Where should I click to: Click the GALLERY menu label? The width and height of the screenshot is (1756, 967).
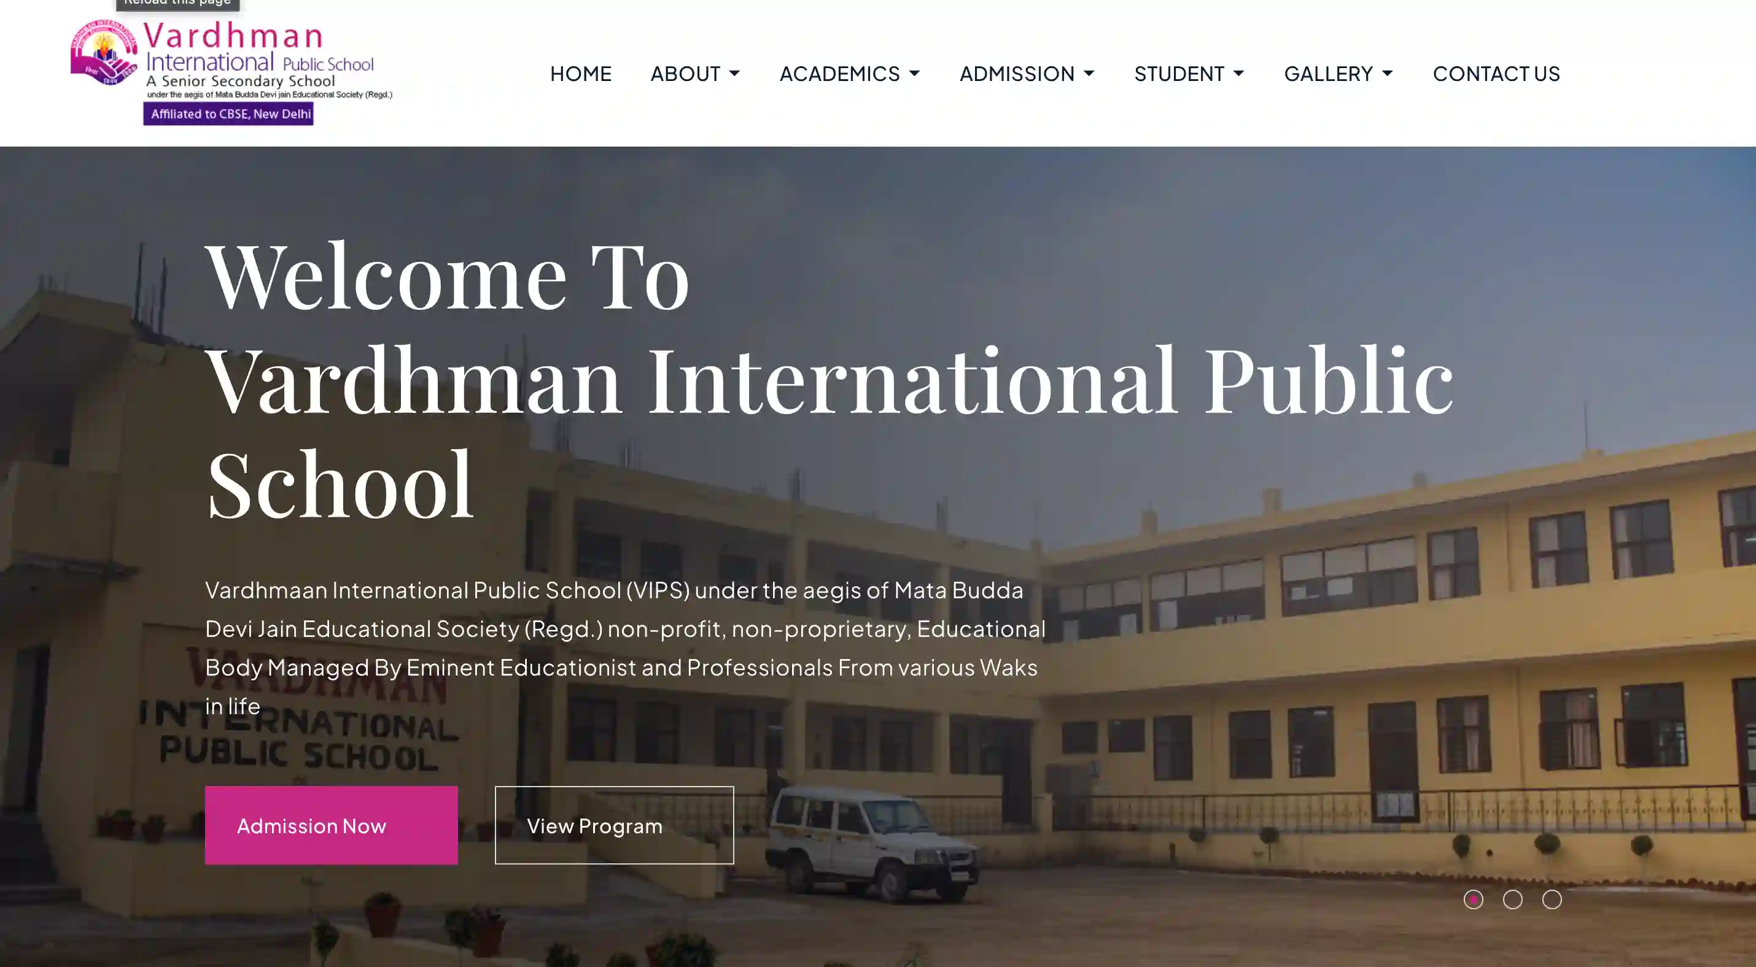[x=1329, y=73]
